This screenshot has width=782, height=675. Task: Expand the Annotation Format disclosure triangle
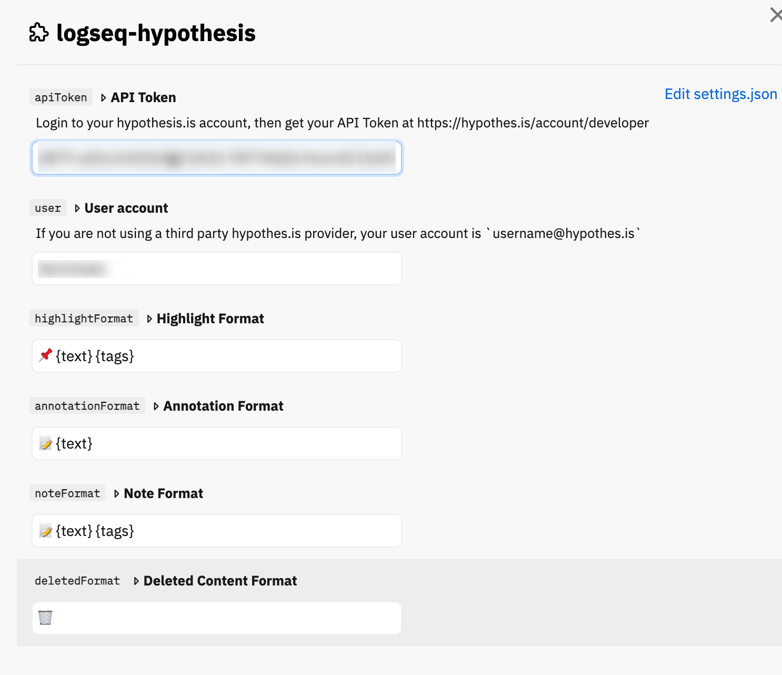click(156, 406)
